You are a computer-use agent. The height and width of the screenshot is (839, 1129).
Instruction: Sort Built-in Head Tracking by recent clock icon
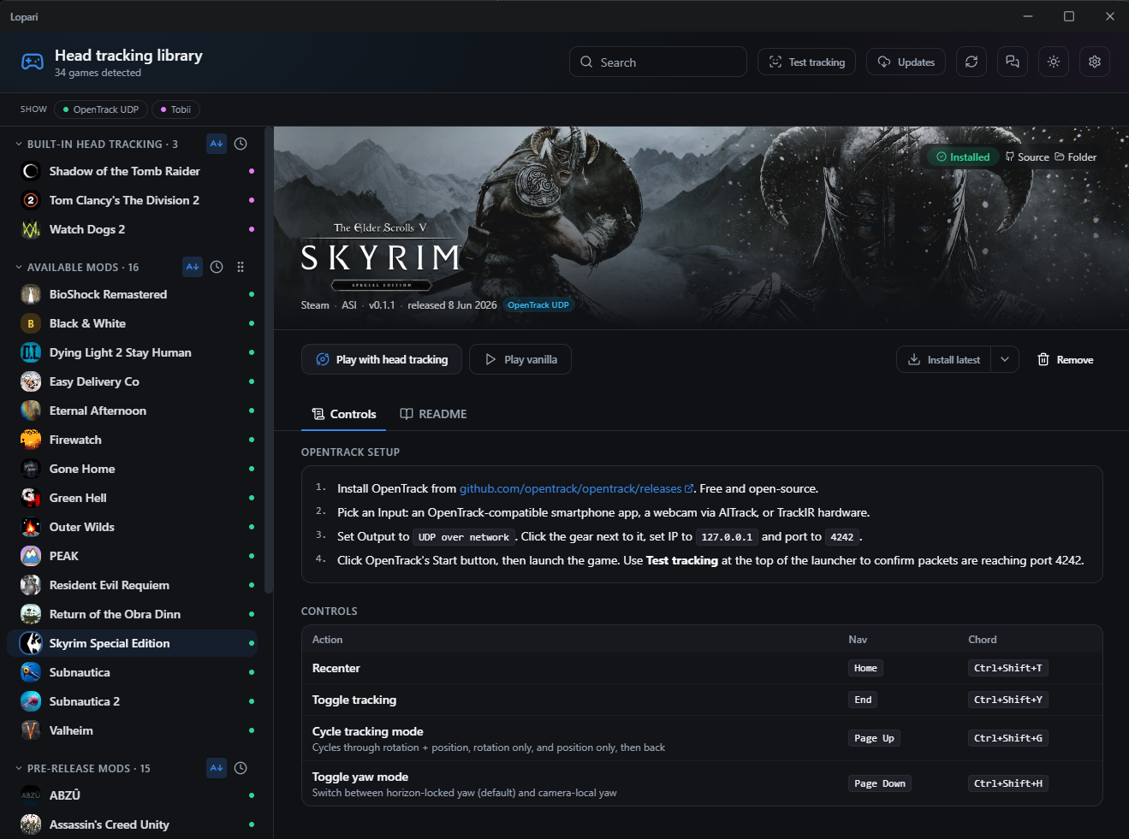click(x=241, y=144)
